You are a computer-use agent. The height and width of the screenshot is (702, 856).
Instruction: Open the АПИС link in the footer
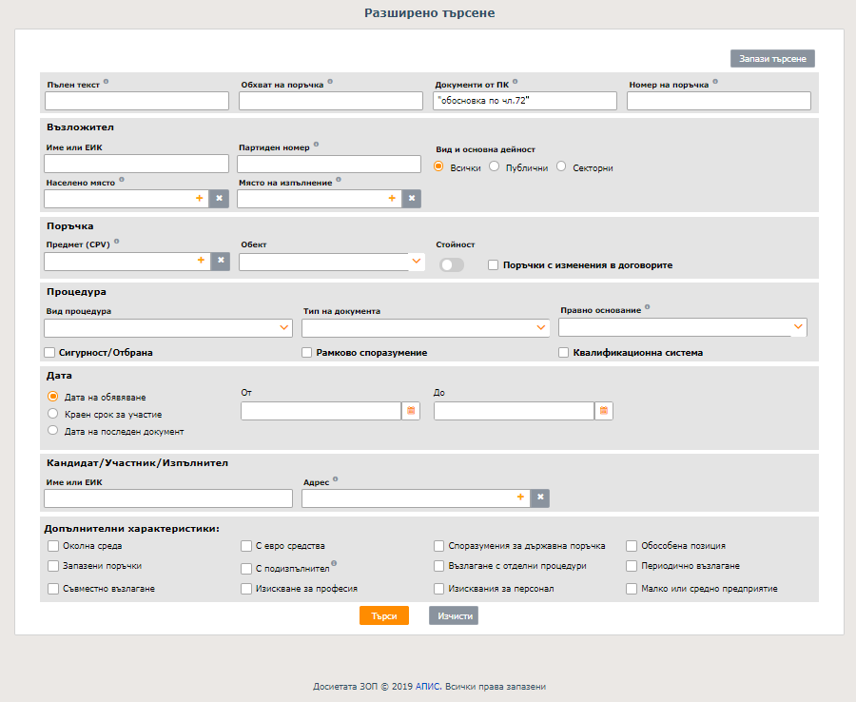pos(427,686)
